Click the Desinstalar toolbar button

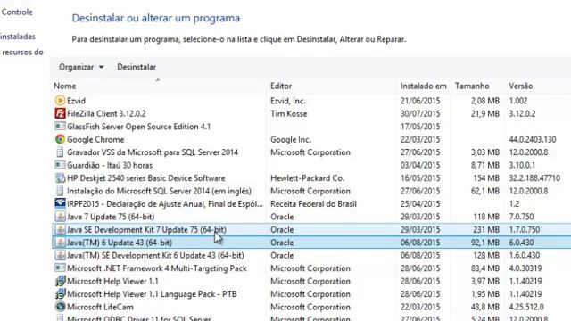(137, 67)
